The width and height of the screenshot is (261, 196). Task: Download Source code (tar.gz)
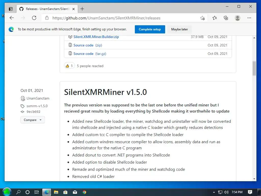coord(90,54)
